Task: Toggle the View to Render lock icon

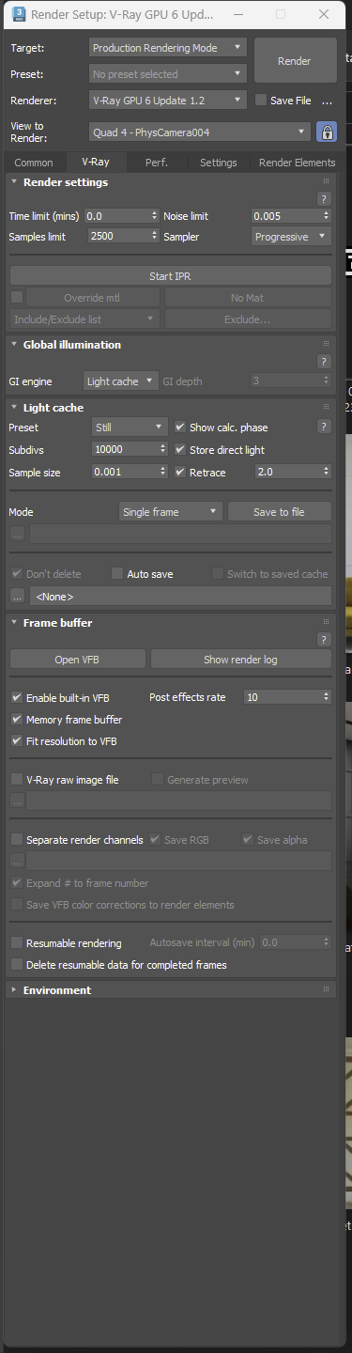Action: pyautogui.click(x=326, y=132)
